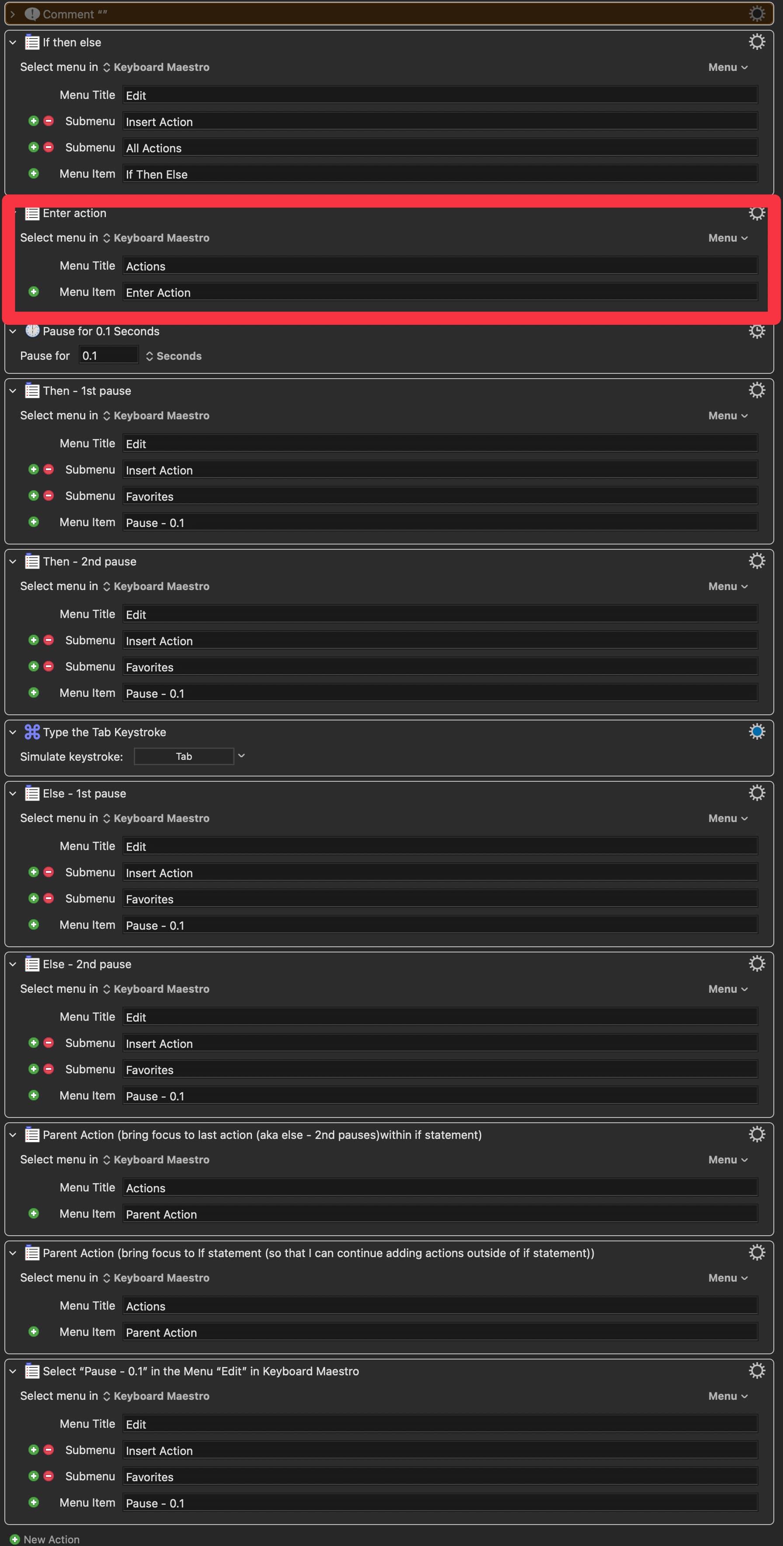The width and height of the screenshot is (783, 1546).
Task: Add submenu after Insert Action in Then - 1st pause
Action: click(x=34, y=469)
